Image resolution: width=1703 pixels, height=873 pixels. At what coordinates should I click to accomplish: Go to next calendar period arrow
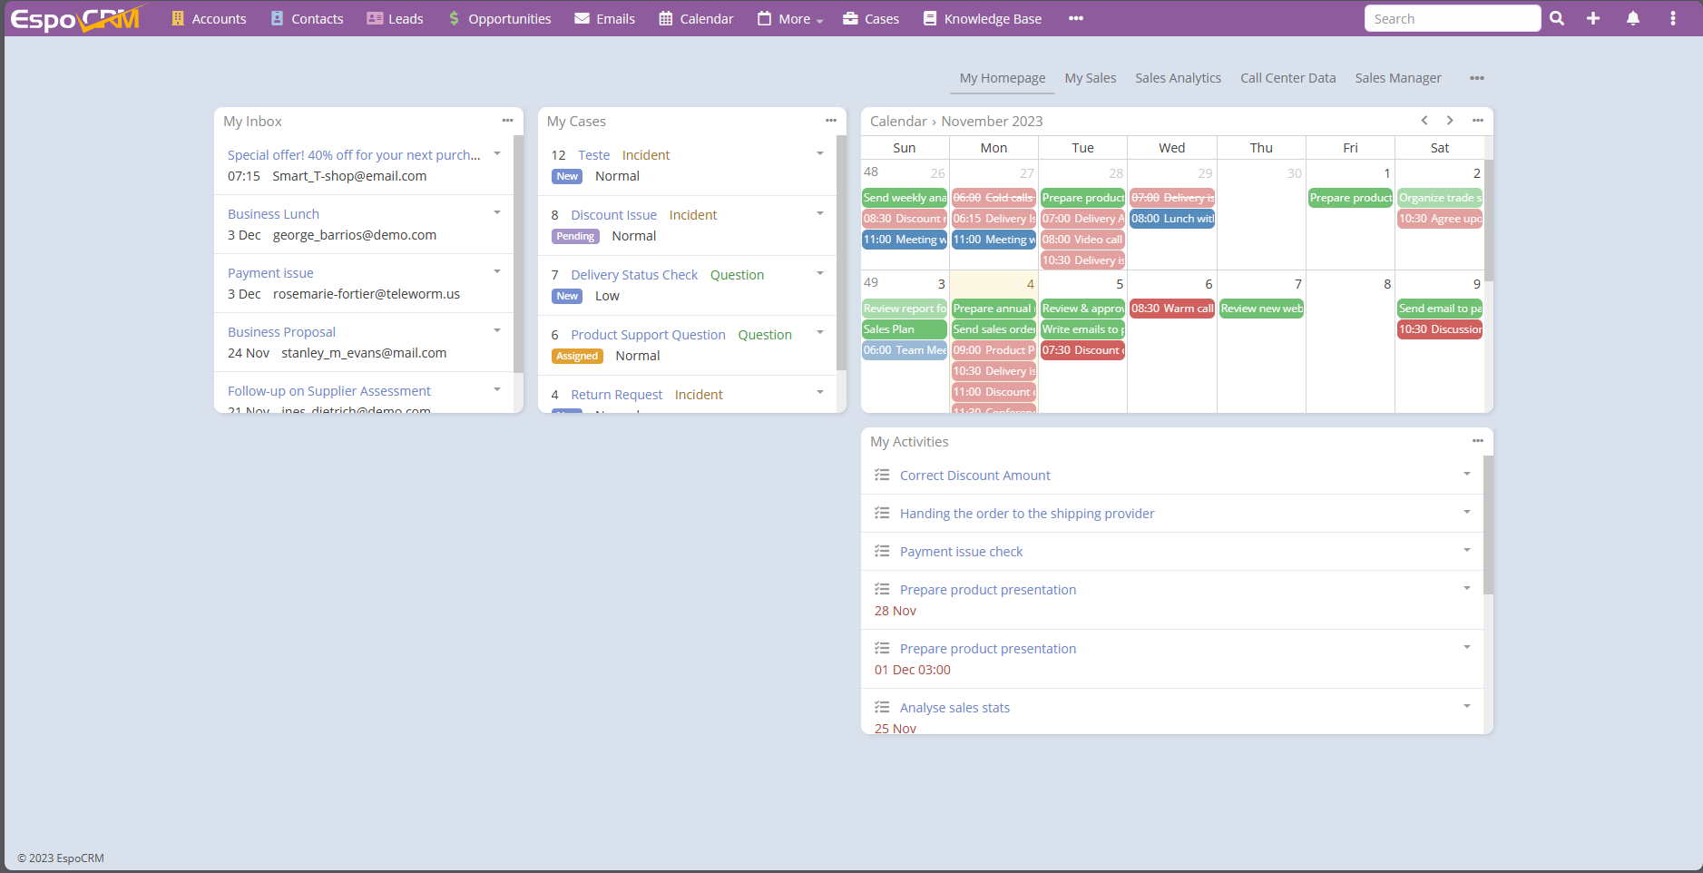(x=1450, y=121)
